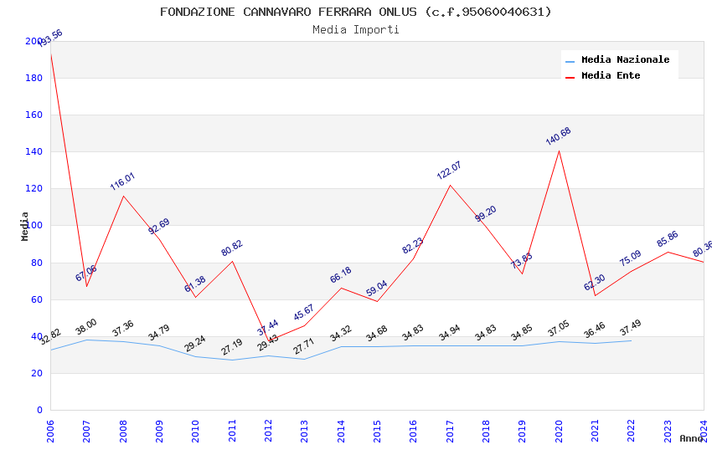This screenshot has height=460, width=712.
Task: Click the 66.18 data label
Action: [341, 275]
